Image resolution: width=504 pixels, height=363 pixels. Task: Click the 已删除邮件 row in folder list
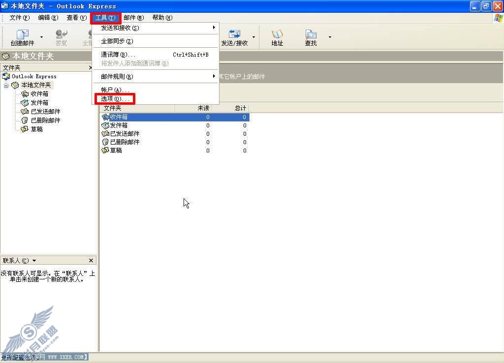(x=175, y=142)
